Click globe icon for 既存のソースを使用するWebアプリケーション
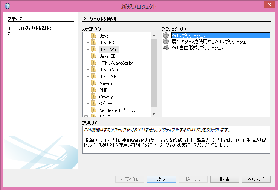Screen dimensions: 278x190 pos(166,41)
